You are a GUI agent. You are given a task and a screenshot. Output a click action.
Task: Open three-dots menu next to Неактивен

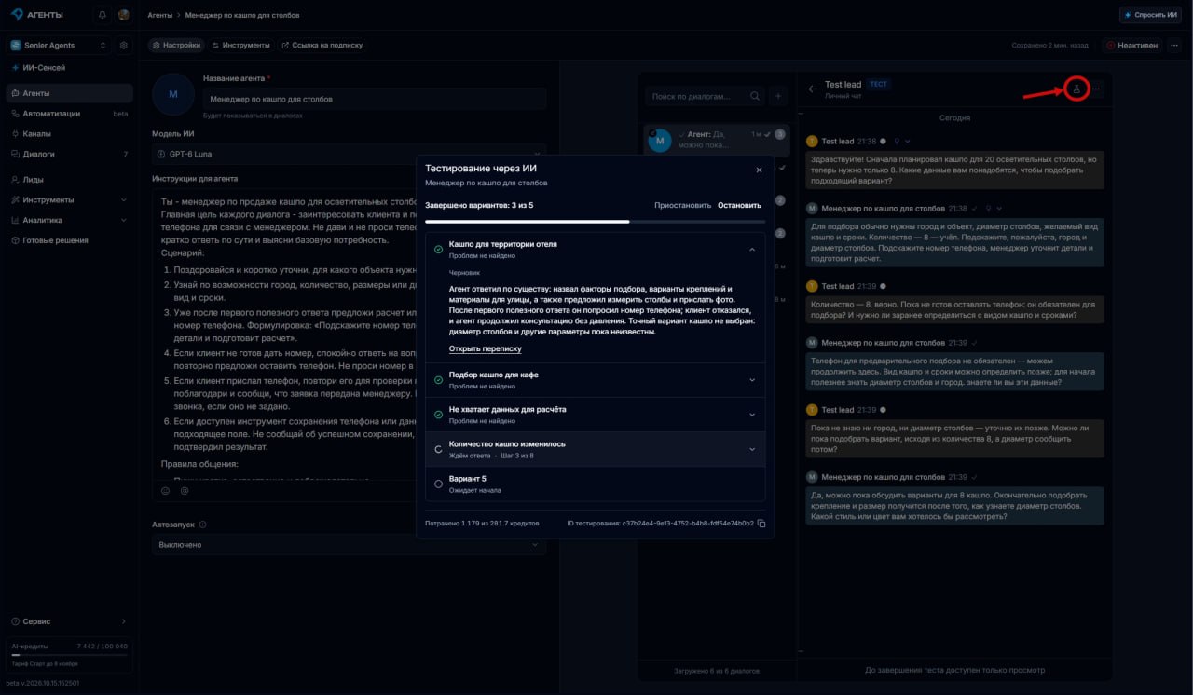coord(1173,45)
